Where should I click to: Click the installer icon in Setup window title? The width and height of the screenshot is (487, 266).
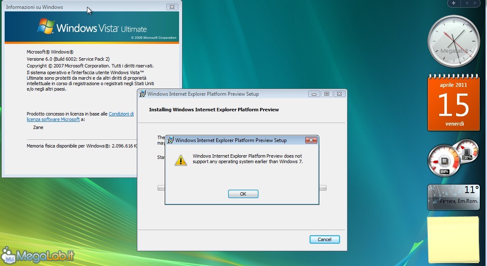click(x=142, y=94)
